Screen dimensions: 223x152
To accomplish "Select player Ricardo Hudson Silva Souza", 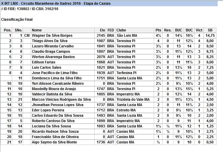I will point(55,132).
